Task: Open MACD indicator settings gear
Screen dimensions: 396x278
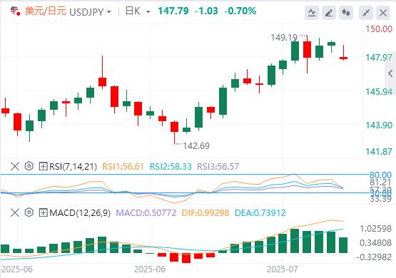Action: click(x=29, y=212)
